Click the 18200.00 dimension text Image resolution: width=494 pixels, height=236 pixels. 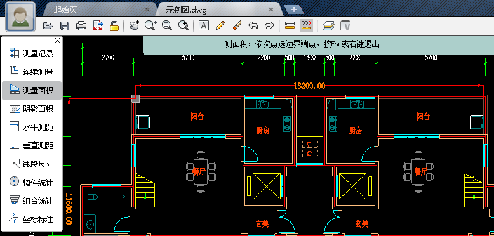(x=309, y=86)
